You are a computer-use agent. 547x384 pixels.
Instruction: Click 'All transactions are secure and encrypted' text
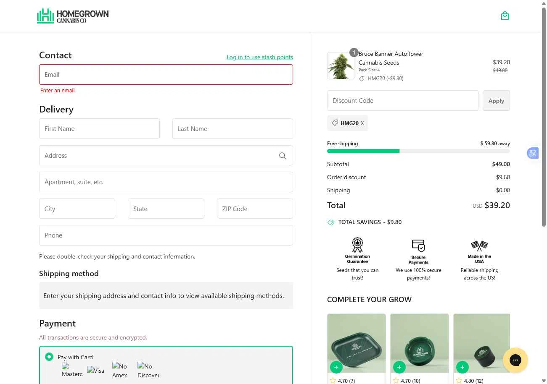click(x=93, y=337)
